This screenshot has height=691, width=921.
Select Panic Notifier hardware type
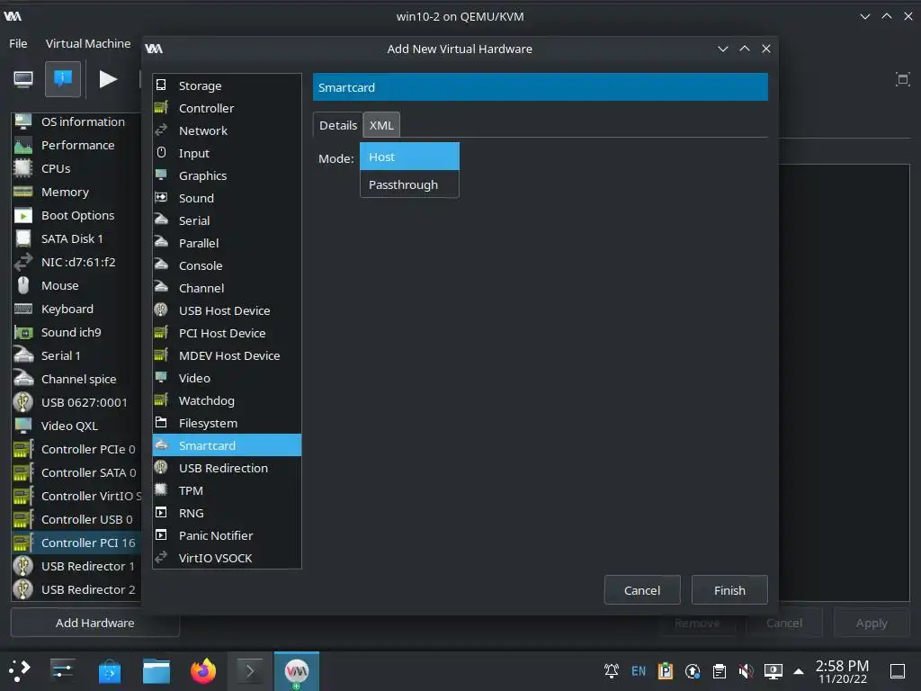point(227,535)
